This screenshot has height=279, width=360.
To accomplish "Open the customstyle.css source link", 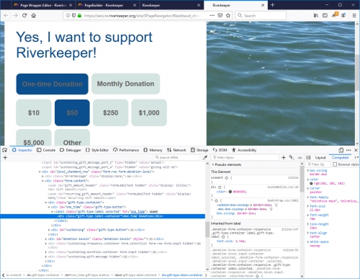I will pyautogui.click(x=283, y=187).
